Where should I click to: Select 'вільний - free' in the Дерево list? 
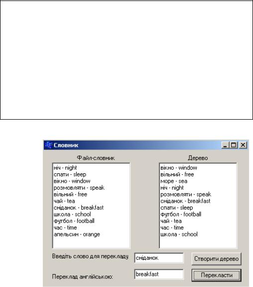(x=177, y=174)
